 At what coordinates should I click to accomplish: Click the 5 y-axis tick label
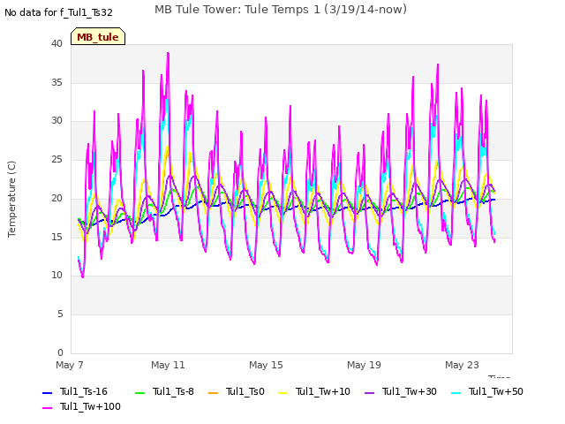60,314
